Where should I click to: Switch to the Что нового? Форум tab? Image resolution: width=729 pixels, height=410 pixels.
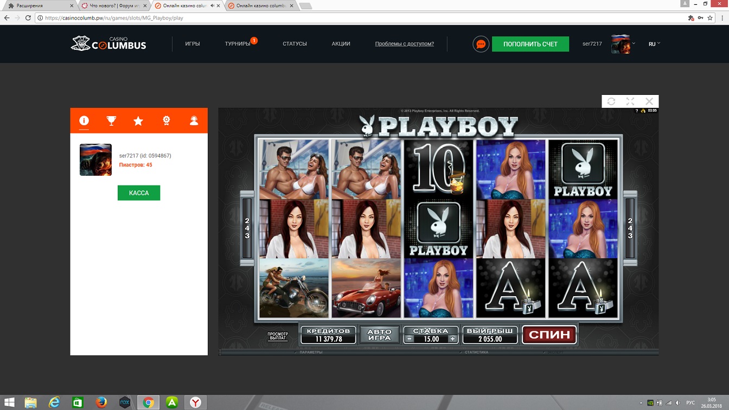(114, 6)
